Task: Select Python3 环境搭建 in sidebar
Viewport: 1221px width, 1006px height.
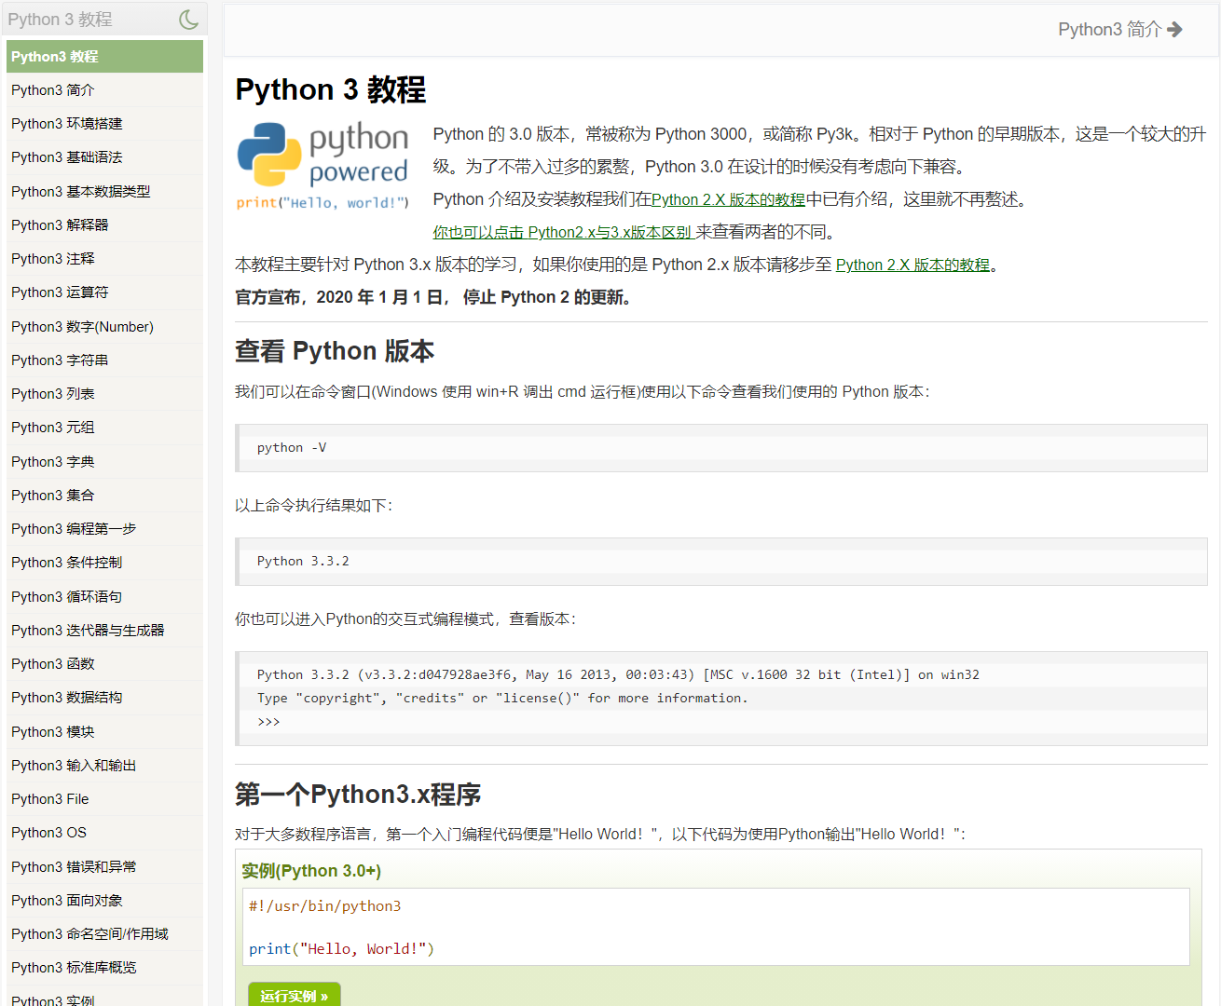Action: pyautogui.click(x=104, y=124)
